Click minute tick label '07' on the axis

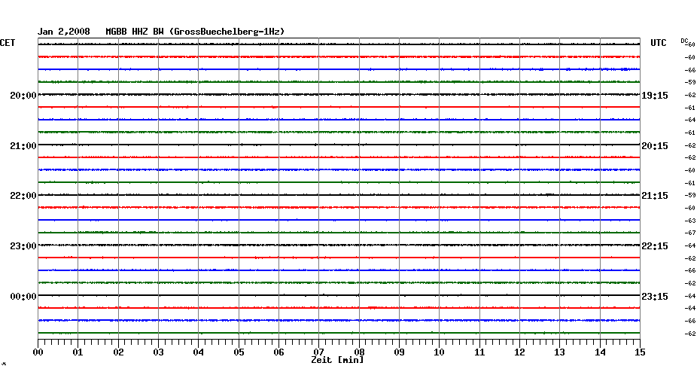tap(318, 352)
